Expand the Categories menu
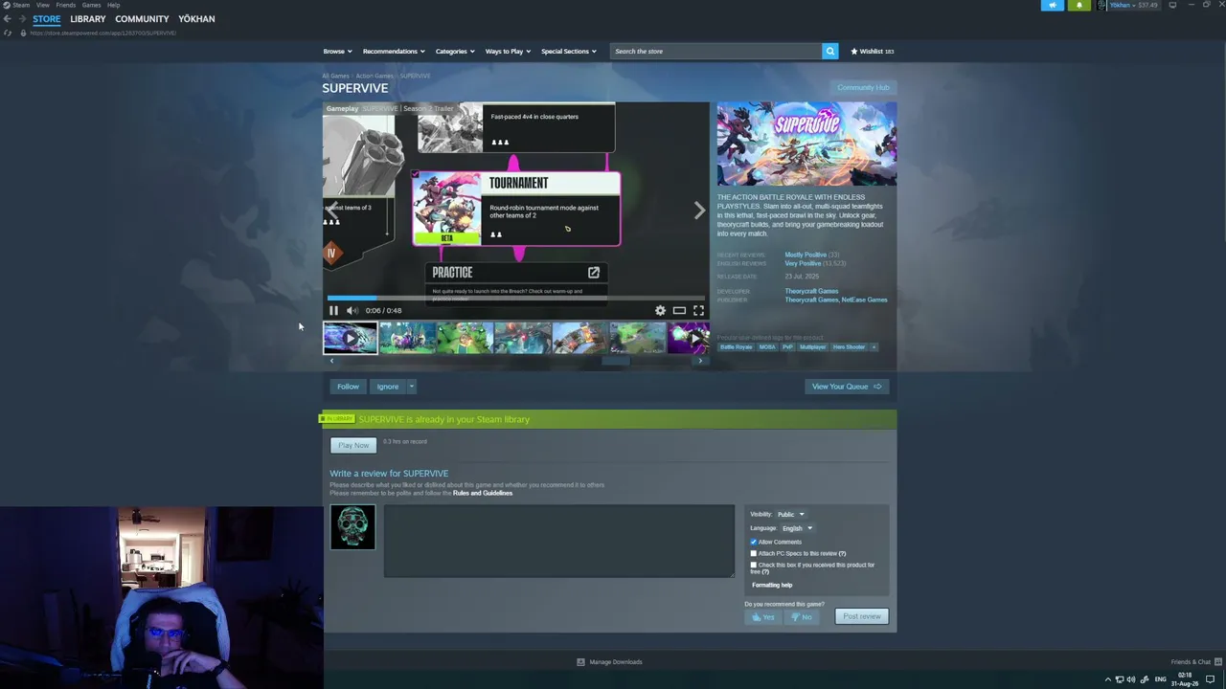Viewport: 1226px width, 689px height. pos(455,51)
